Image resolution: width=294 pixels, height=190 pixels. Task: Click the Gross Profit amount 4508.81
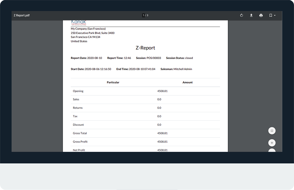(x=162, y=142)
